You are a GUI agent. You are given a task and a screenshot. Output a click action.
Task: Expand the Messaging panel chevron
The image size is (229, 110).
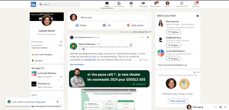(x=225, y=107)
